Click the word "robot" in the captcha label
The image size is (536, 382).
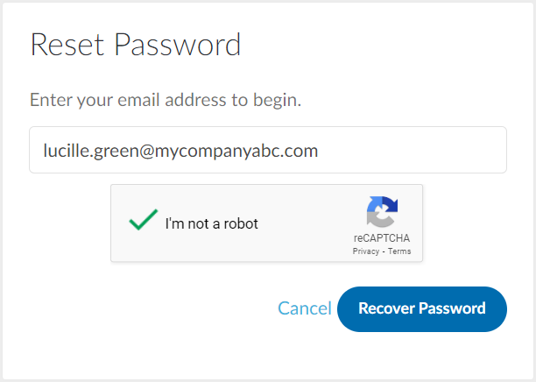tap(241, 223)
